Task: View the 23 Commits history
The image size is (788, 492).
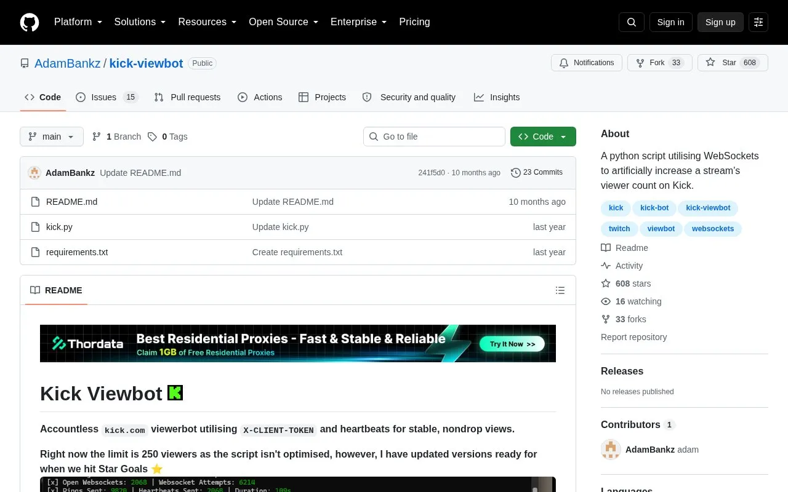Action: pos(537,172)
